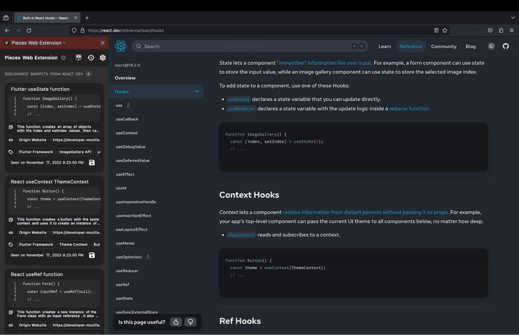
Task: Open the Firefox list all tabs chevron
Action: coord(513,18)
